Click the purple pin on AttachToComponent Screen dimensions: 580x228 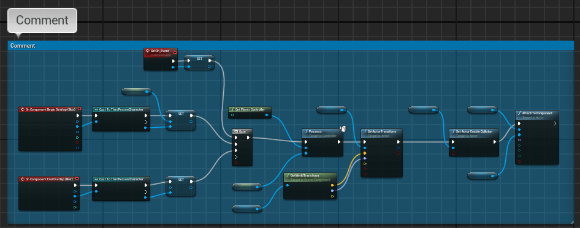(x=520, y=140)
